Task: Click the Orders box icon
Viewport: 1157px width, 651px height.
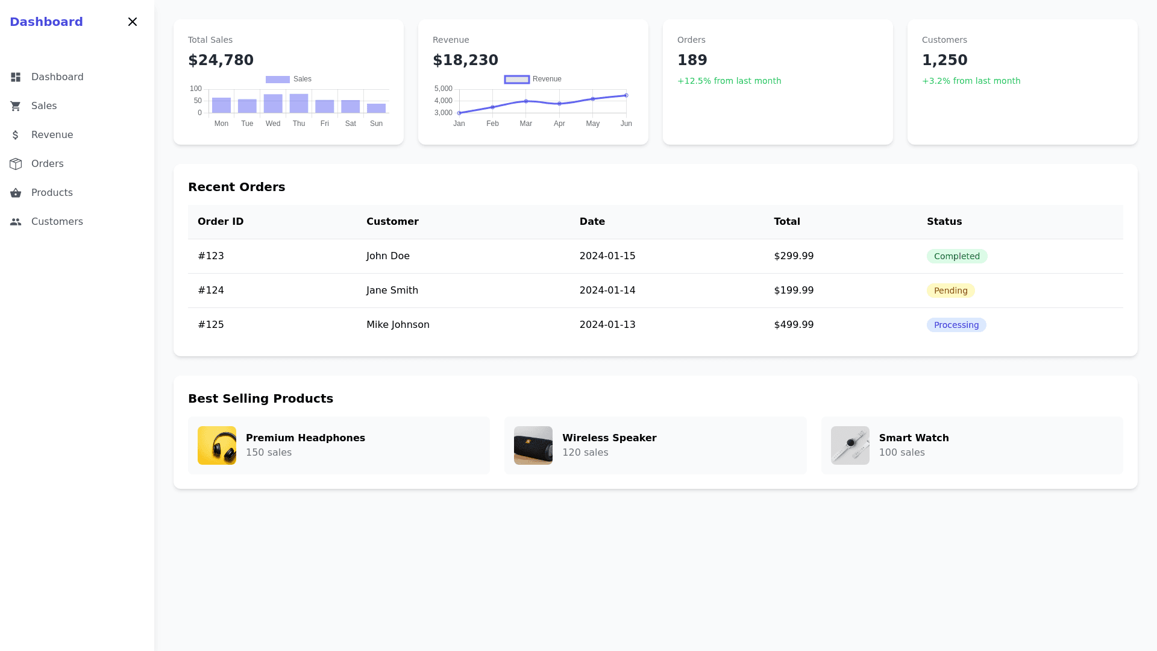Action: (x=16, y=164)
